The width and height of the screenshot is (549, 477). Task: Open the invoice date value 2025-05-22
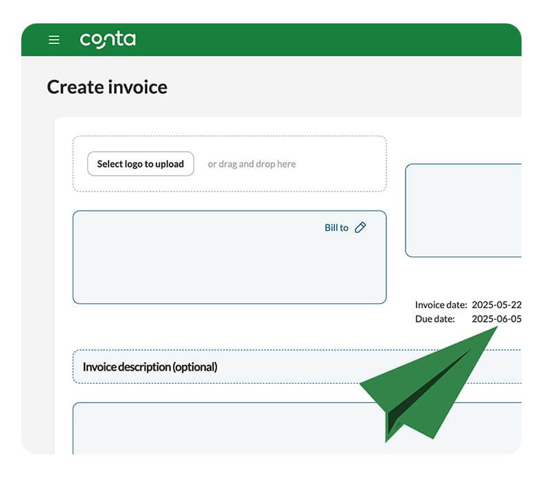click(496, 305)
